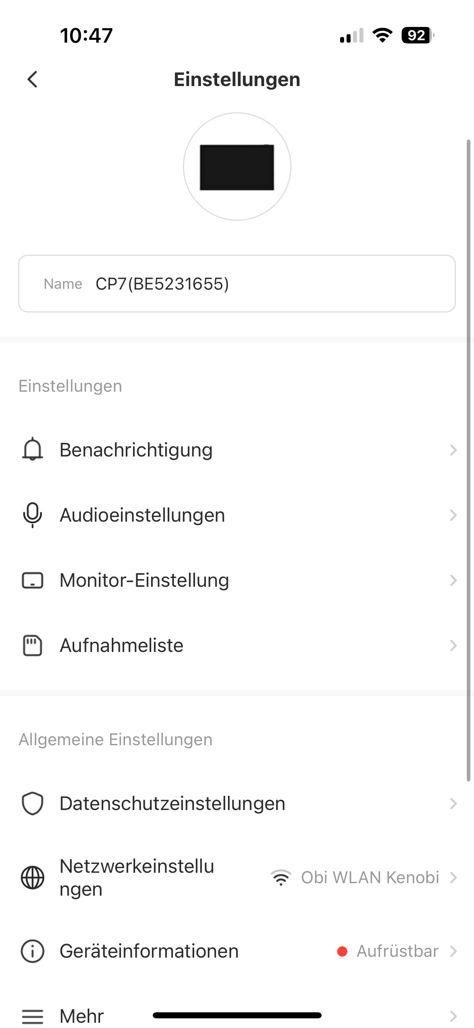Expand the Aufnahmeliste chevron

click(453, 646)
